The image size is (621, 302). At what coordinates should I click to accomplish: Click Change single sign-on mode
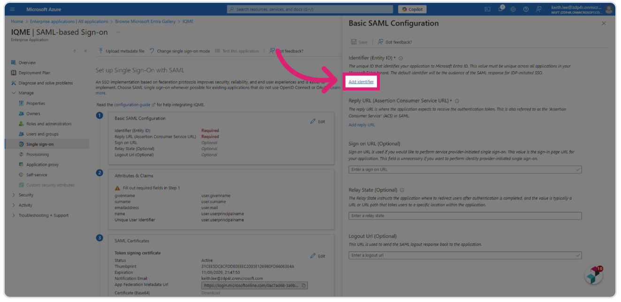(x=180, y=51)
